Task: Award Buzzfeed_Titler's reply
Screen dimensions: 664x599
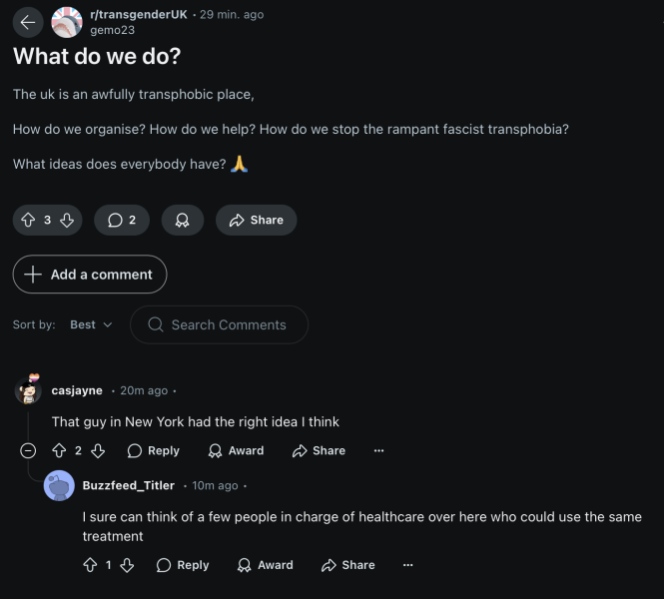Action: (x=265, y=565)
